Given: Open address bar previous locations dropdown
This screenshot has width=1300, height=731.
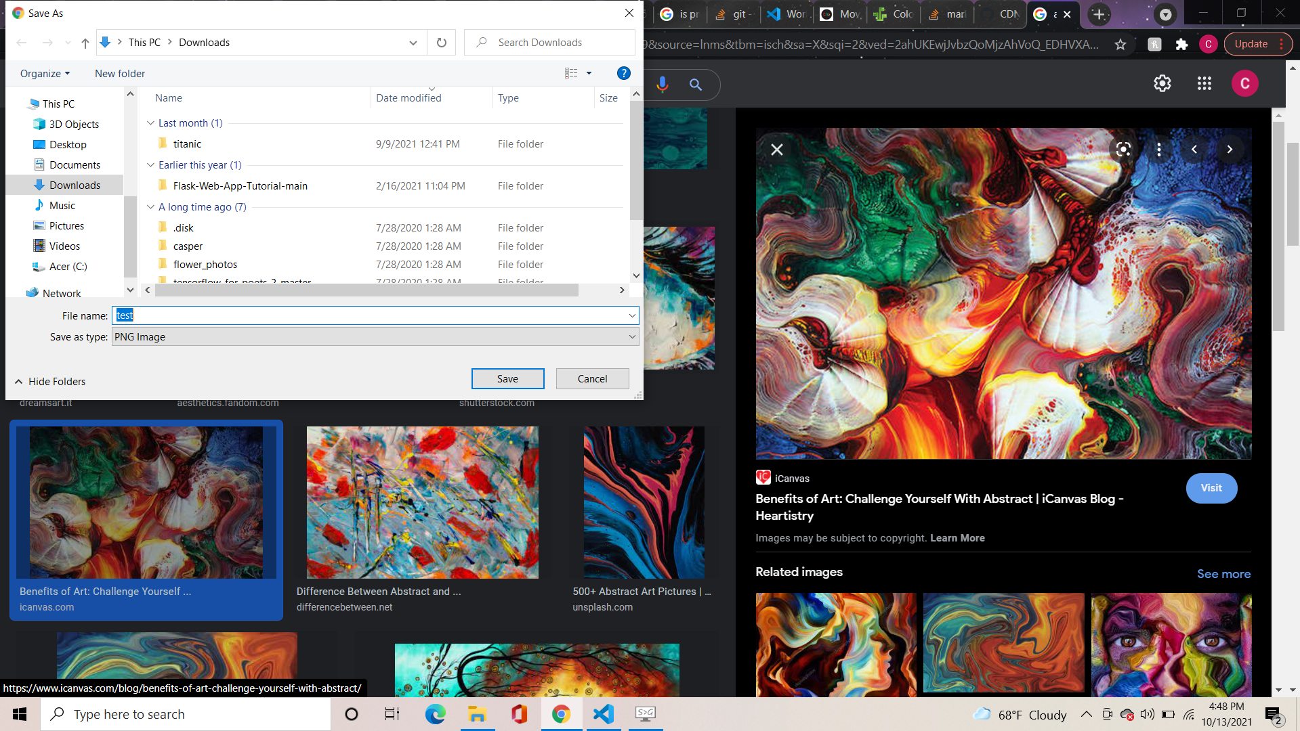Looking at the screenshot, I should (413, 43).
